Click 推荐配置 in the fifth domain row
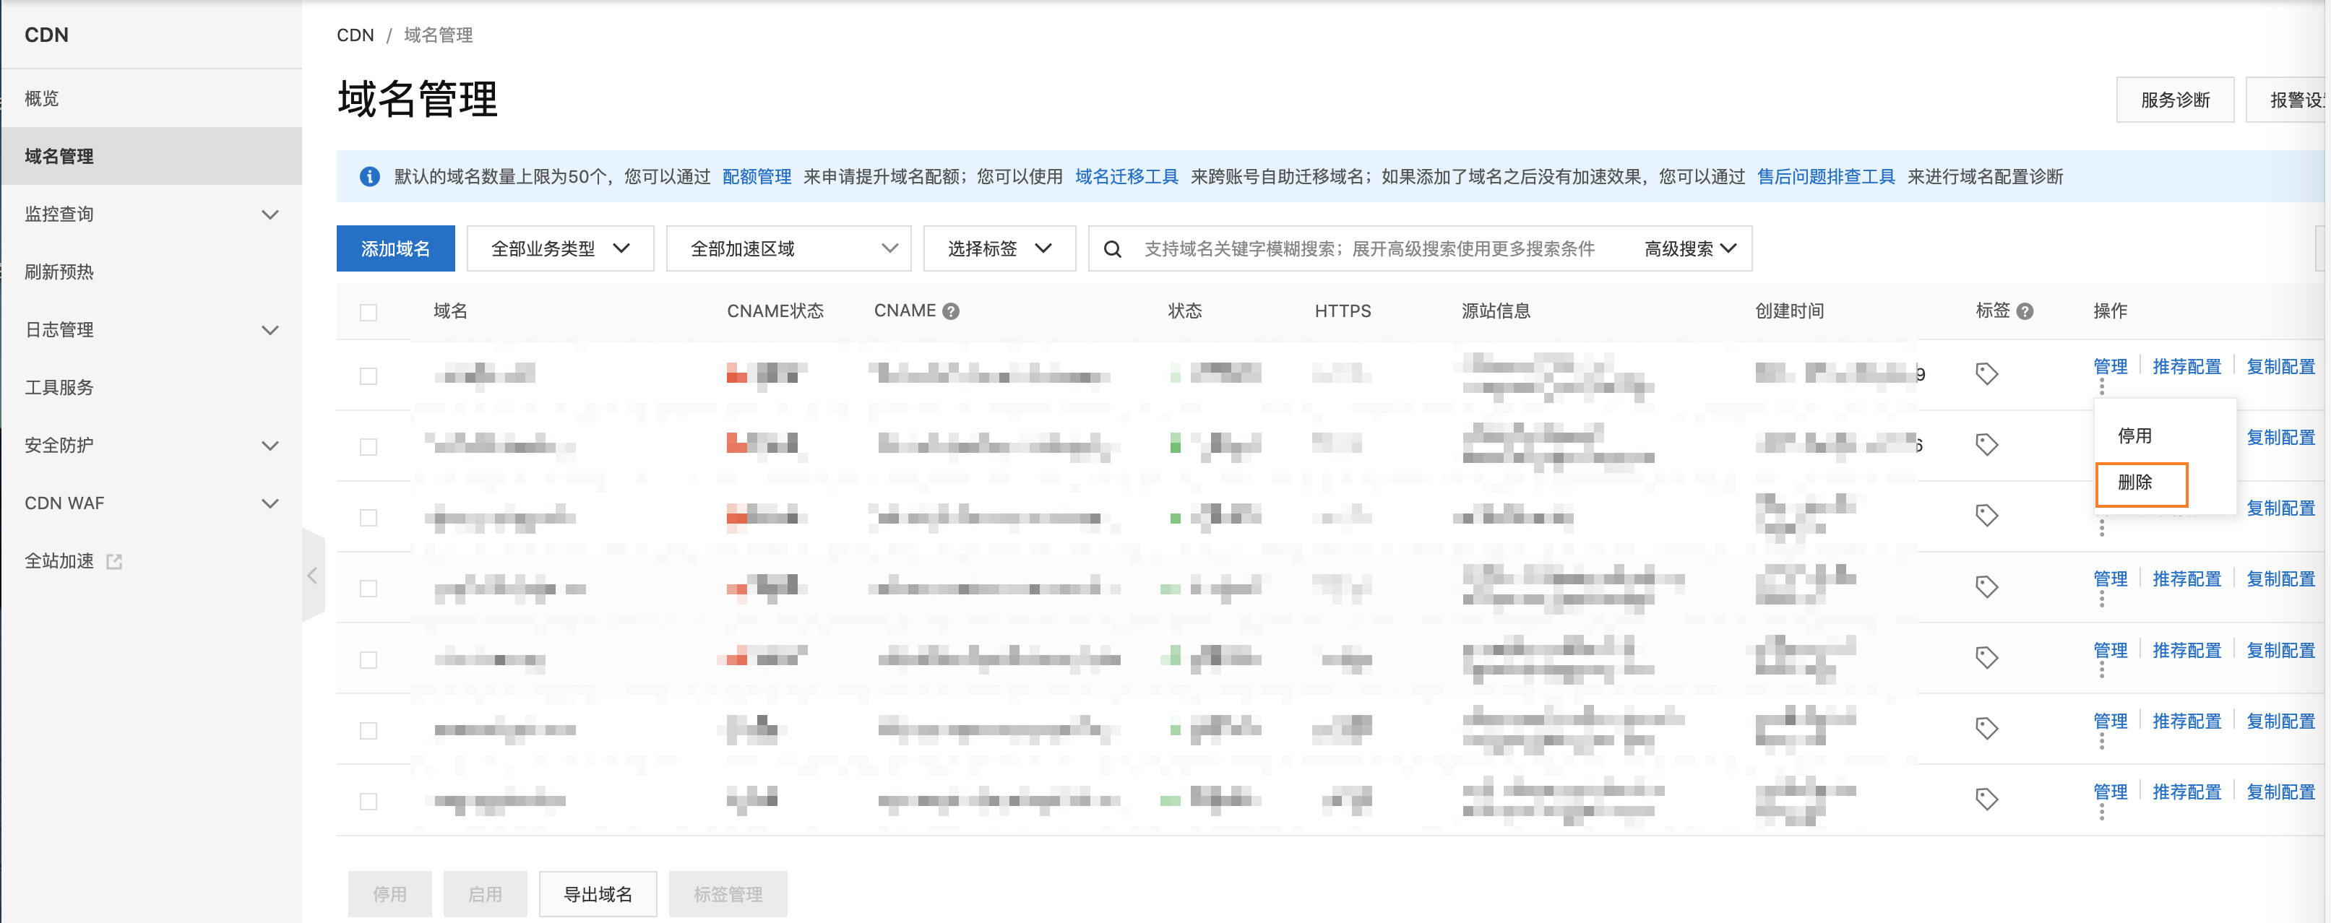This screenshot has height=923, width=2331. pyautogui.click(x=2186, y=650)
